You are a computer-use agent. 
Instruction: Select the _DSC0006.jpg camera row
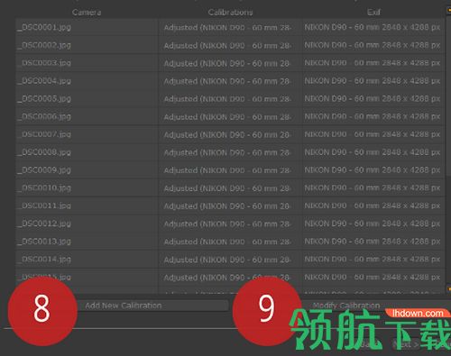click(87, 116)
